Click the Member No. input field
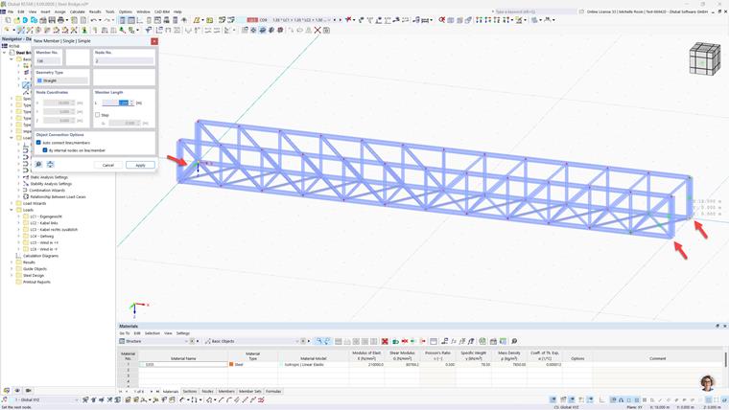The height and width of the screenshot is (410, 729). [x=48, y=60]
